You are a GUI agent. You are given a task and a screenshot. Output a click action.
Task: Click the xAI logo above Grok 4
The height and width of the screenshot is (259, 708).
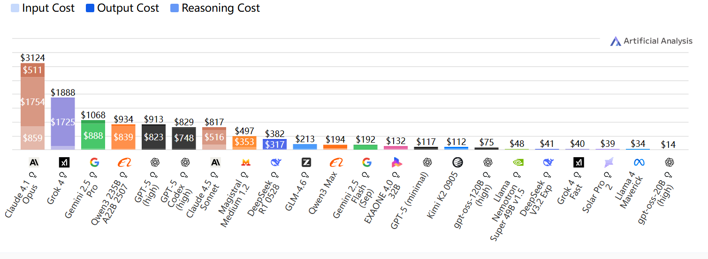pyautogui.click(x=64, y=162)
